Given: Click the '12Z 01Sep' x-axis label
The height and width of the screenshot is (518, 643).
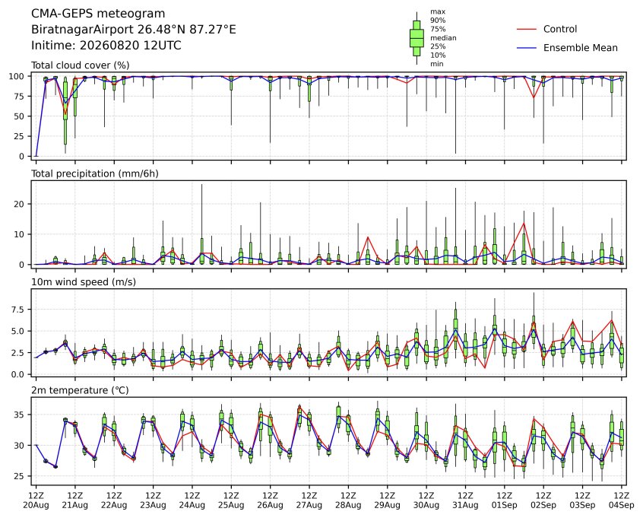Looking at the screenshot, I should [505, 501].
